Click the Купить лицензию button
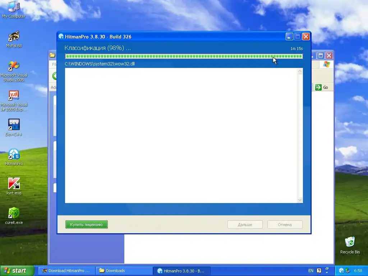 [87, 224]
